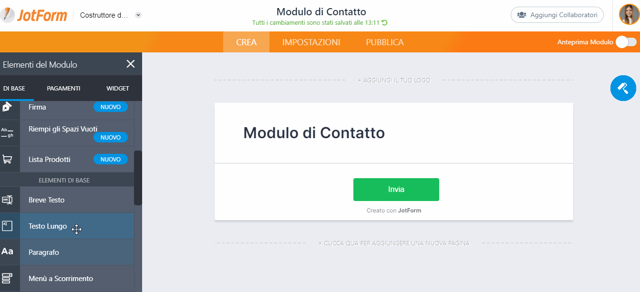Screen dimensions: 640x292
Task: Open the user avatar account menu
Action: pyautogui.click(x=629, y=14)
